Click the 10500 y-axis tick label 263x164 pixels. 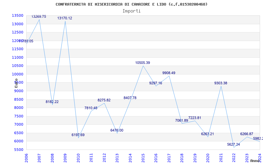pos(17,66)
